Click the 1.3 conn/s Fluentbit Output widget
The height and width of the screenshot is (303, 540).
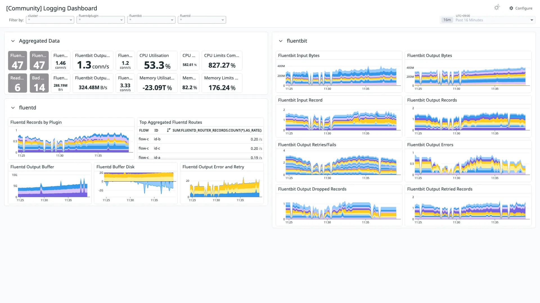tap(93, 61)
